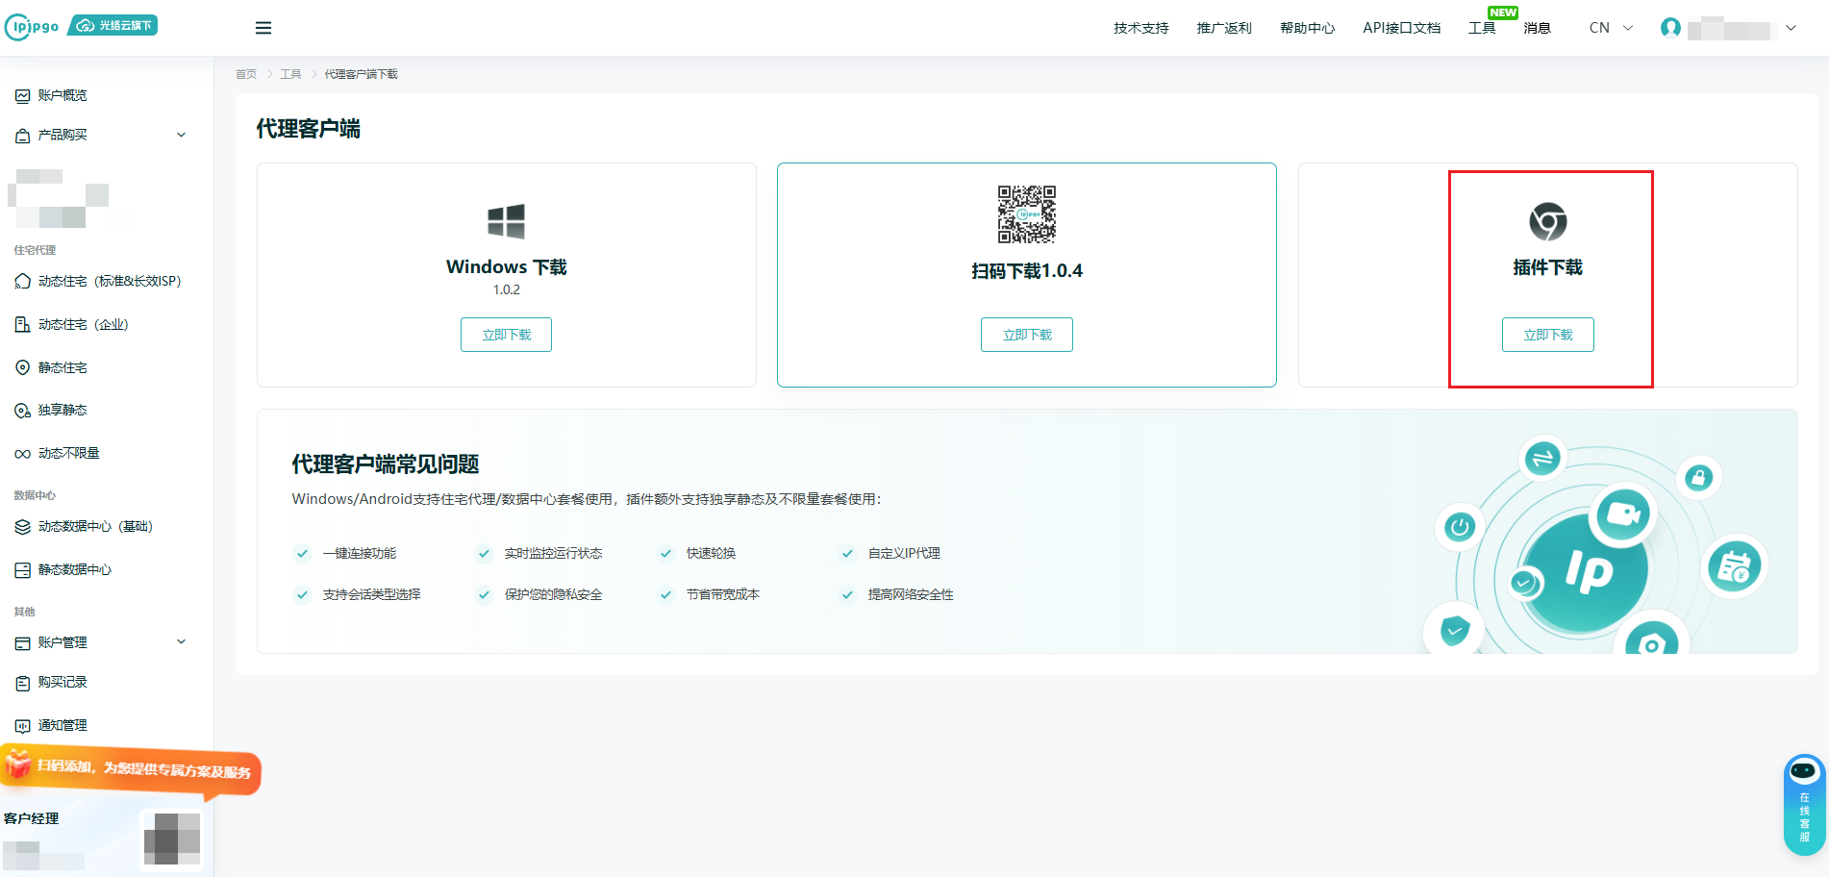The height and width of the screenshot is (877, 1829).
Task: Click the 动态住宅 (标准&长效ISP) home icon
Action: pyautogui.click(x=22, y=281)
